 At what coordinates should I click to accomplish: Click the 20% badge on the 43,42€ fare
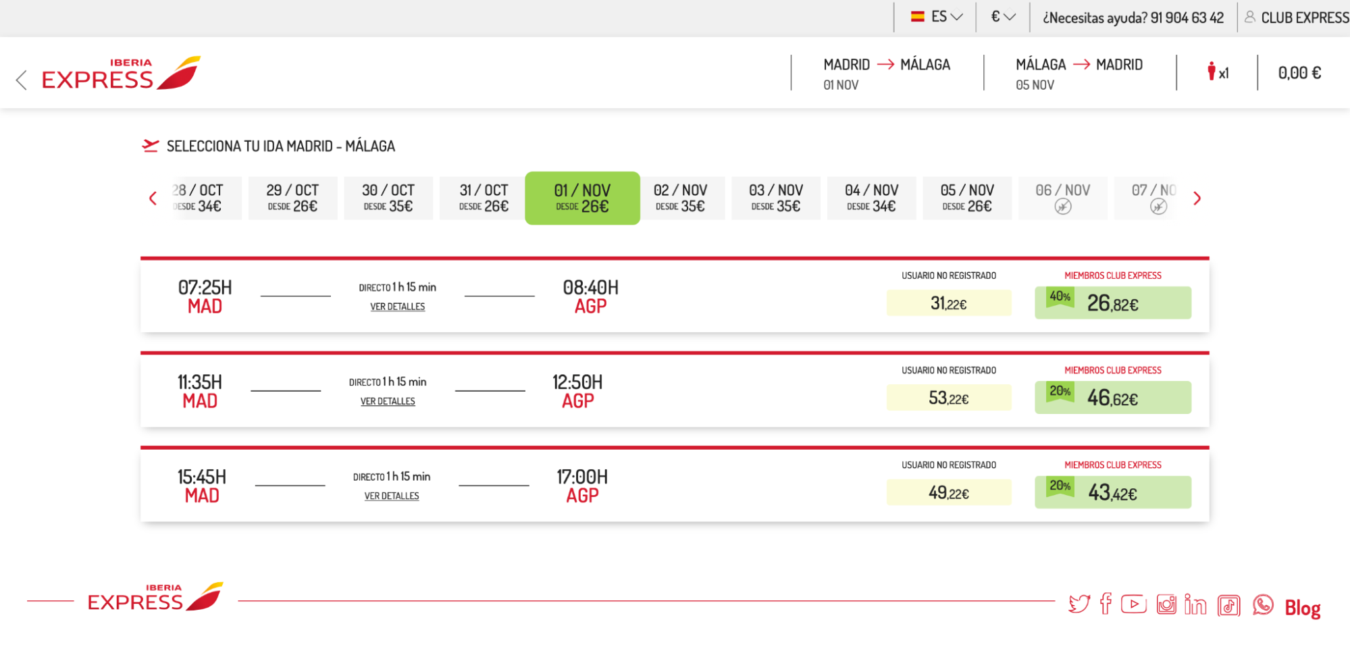click(x=1060, y=486)
